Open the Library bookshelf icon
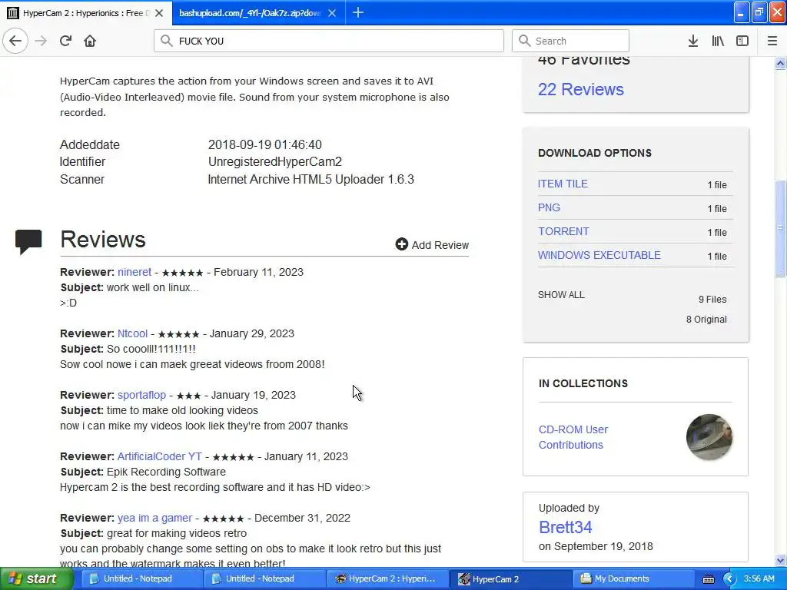This screenshot has height=590, width=787. tap(718, 41)
